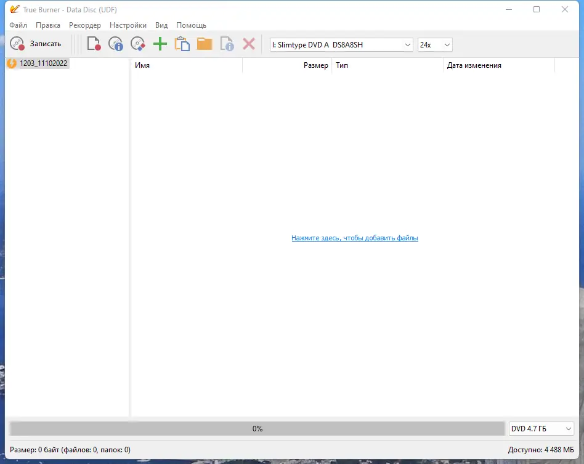Maximize the True Burner window
The height and width of the screenshot is (464, 584).
(x=537, y=9)
